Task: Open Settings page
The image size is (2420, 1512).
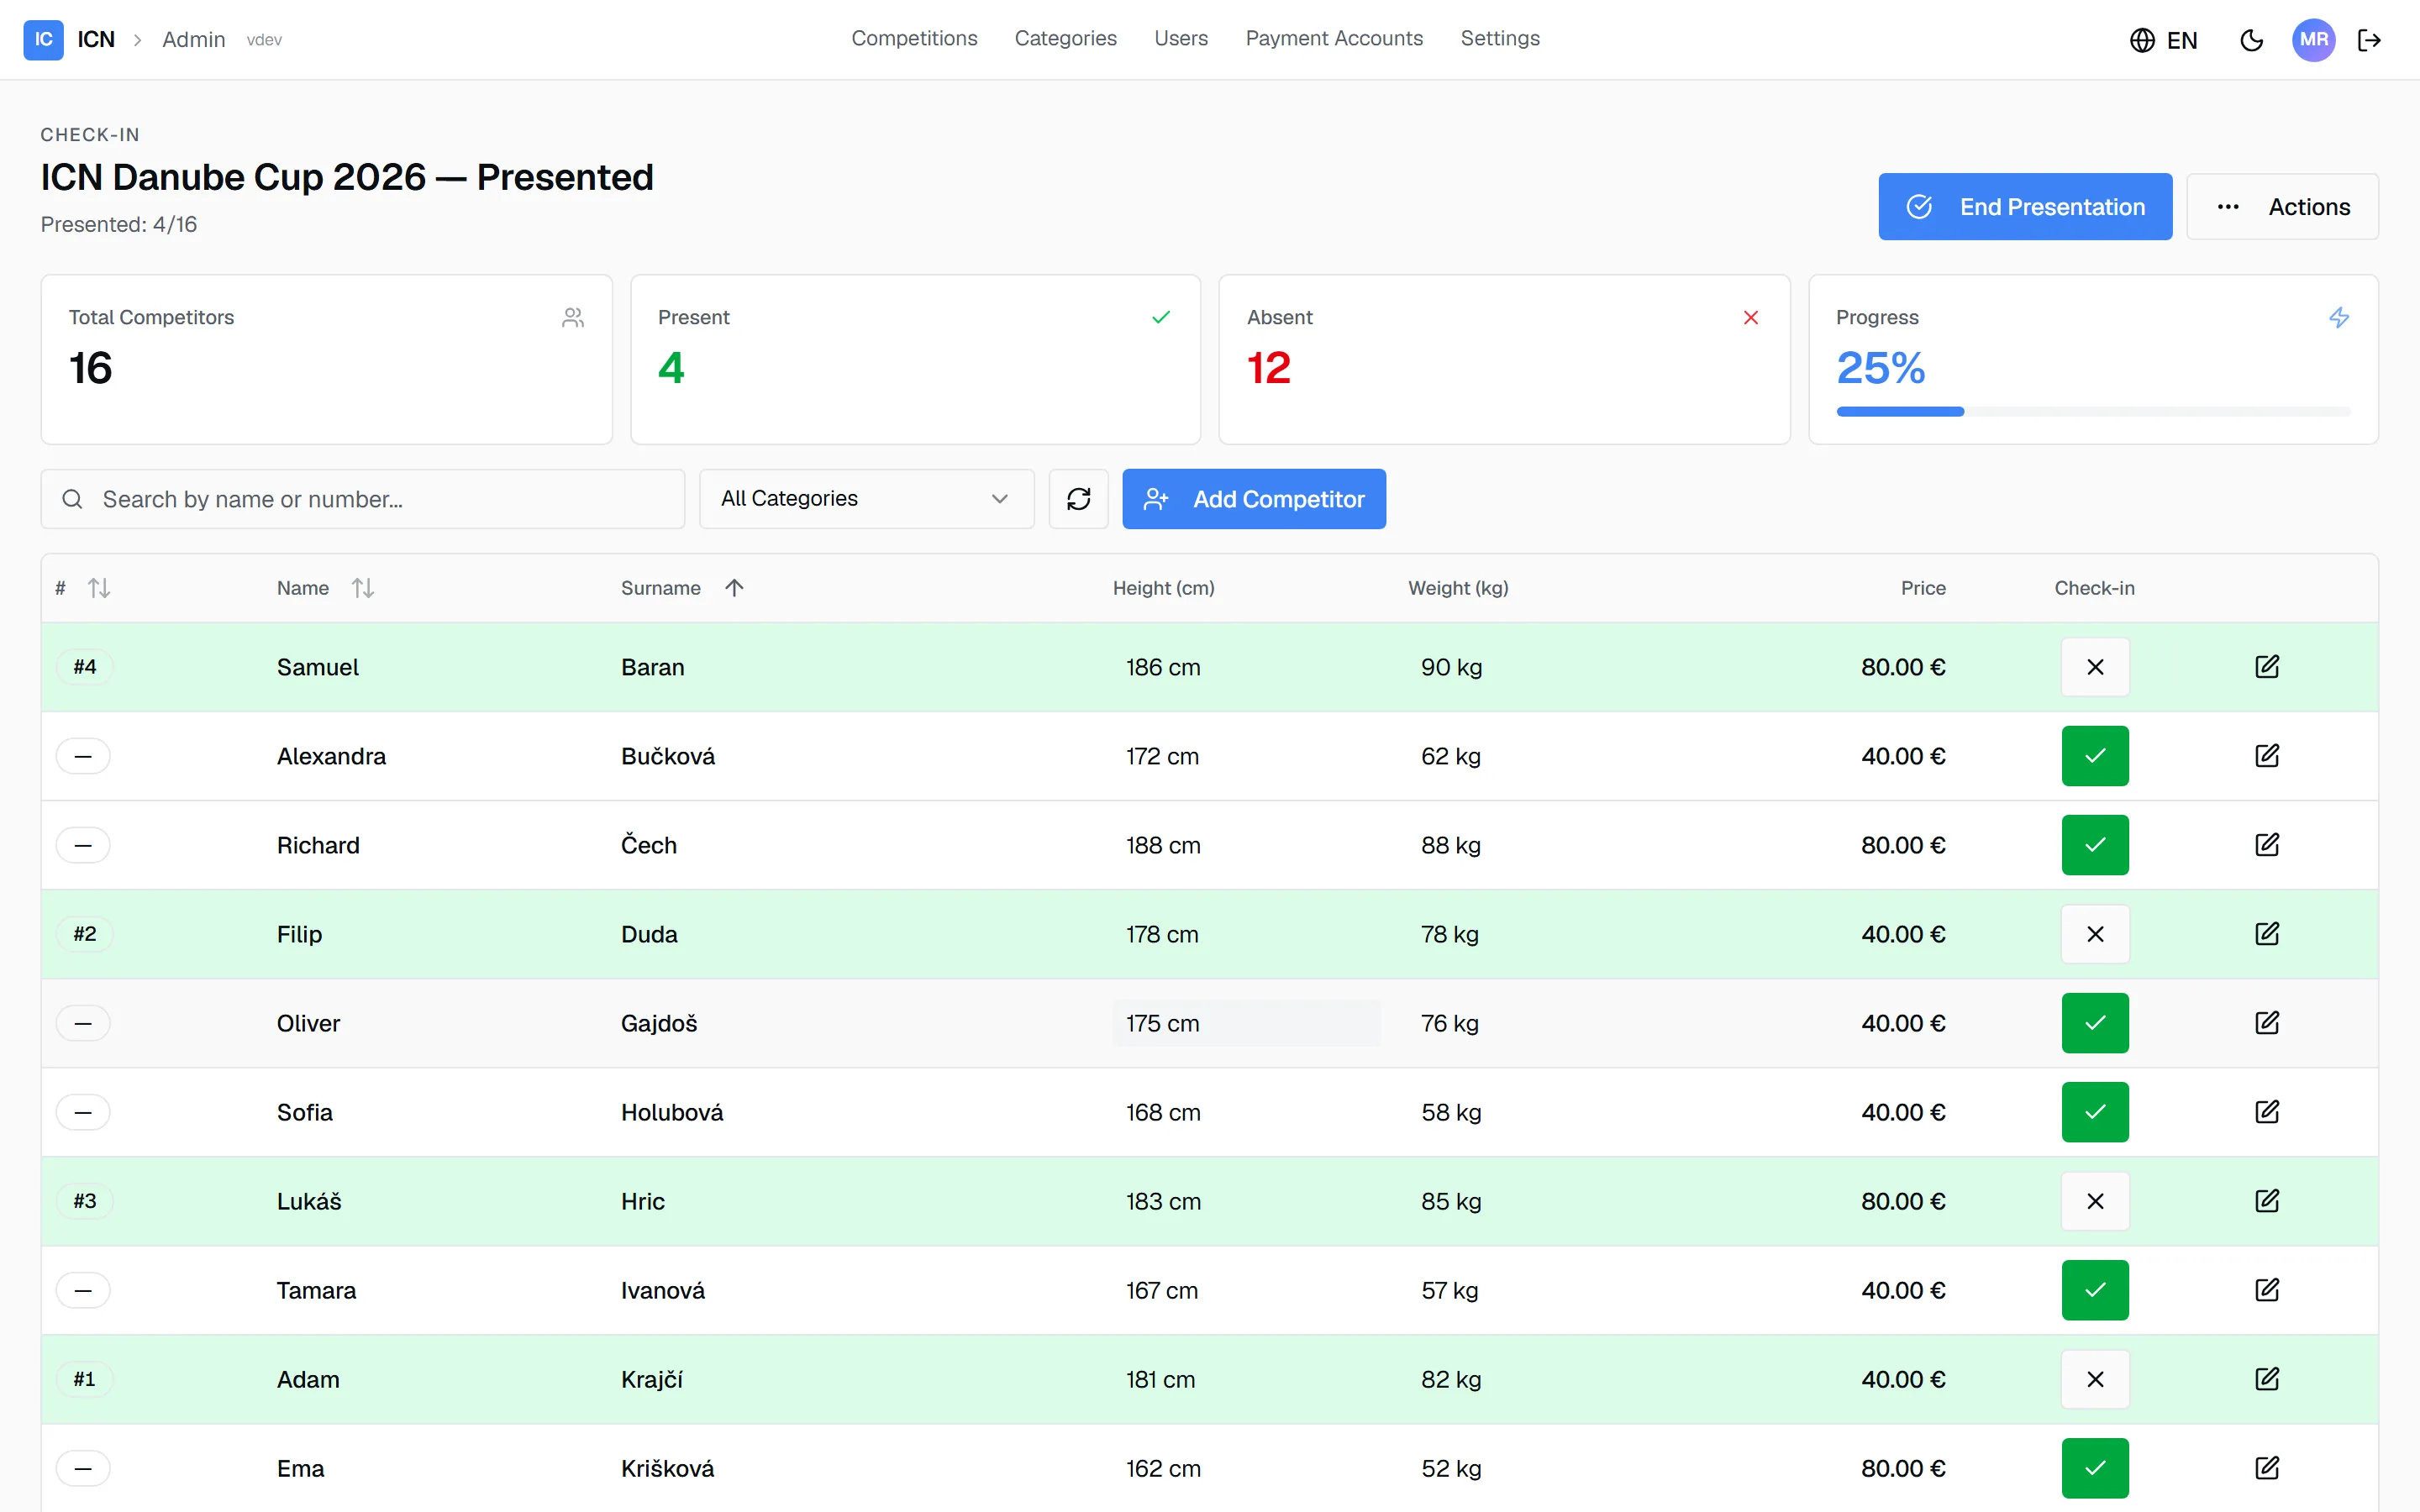Action: point(1500,38)
